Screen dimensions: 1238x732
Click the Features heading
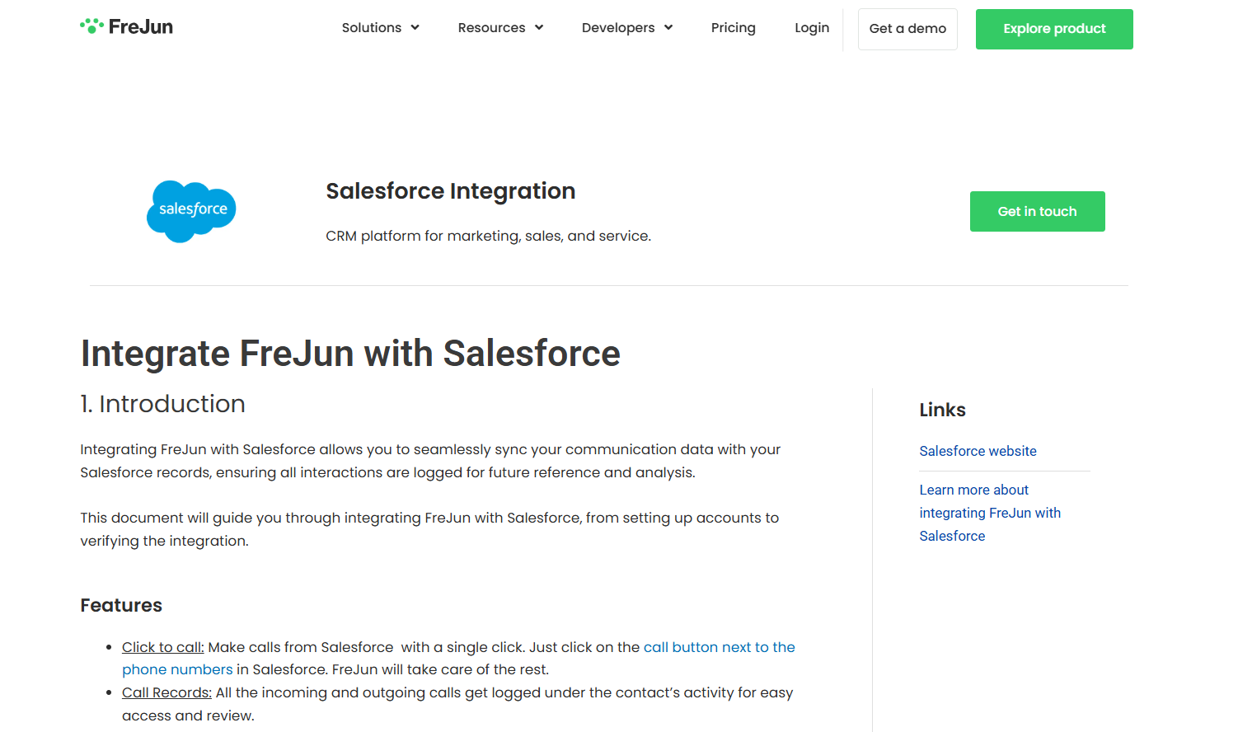[121, 605]
